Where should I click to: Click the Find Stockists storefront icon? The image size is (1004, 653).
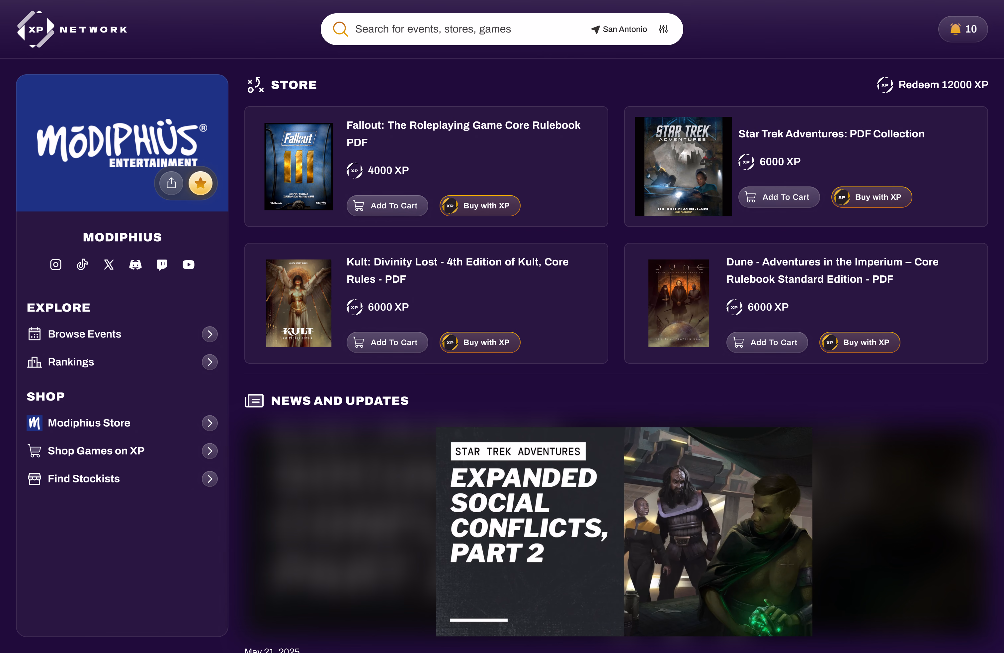35,478
